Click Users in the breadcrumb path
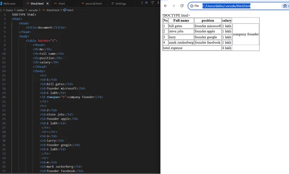This screenshot has width=289, height=174. [9, 10]
